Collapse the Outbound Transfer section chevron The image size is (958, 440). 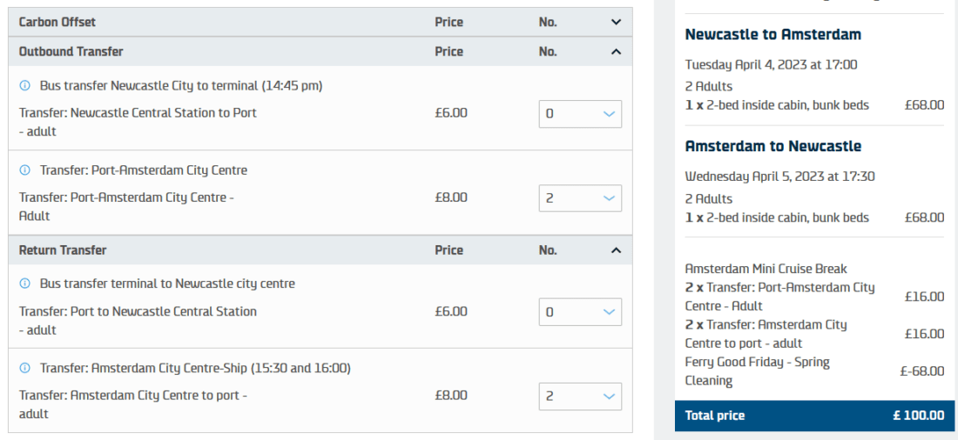(x=616, y=52)
